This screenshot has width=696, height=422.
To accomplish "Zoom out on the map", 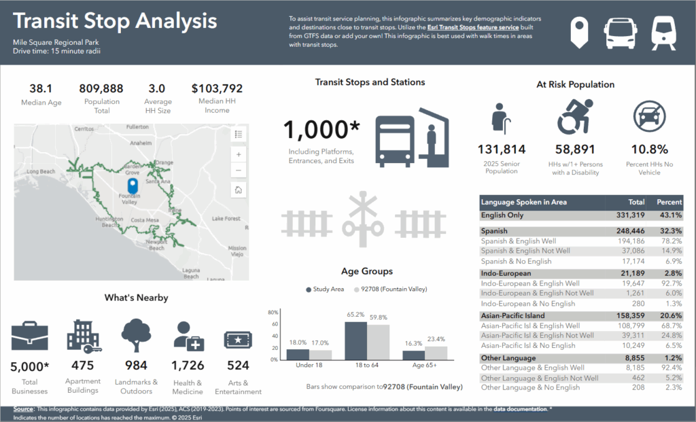I will [239, 170].
